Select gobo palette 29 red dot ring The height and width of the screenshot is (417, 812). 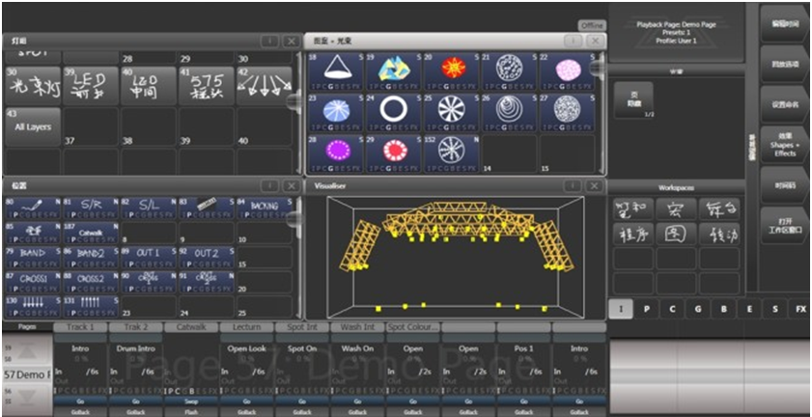pos(394,153)
